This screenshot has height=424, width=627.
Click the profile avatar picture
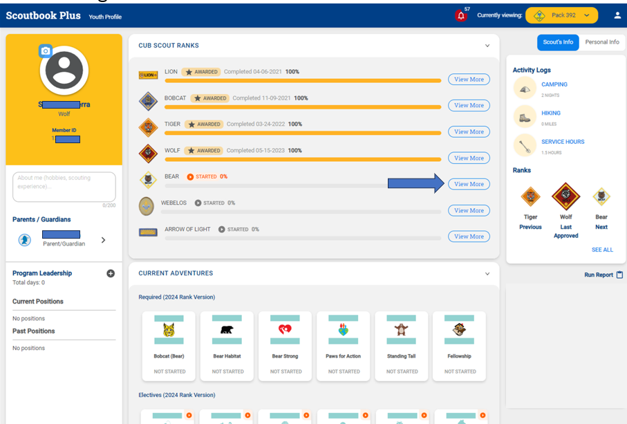[x=64, y=71]
